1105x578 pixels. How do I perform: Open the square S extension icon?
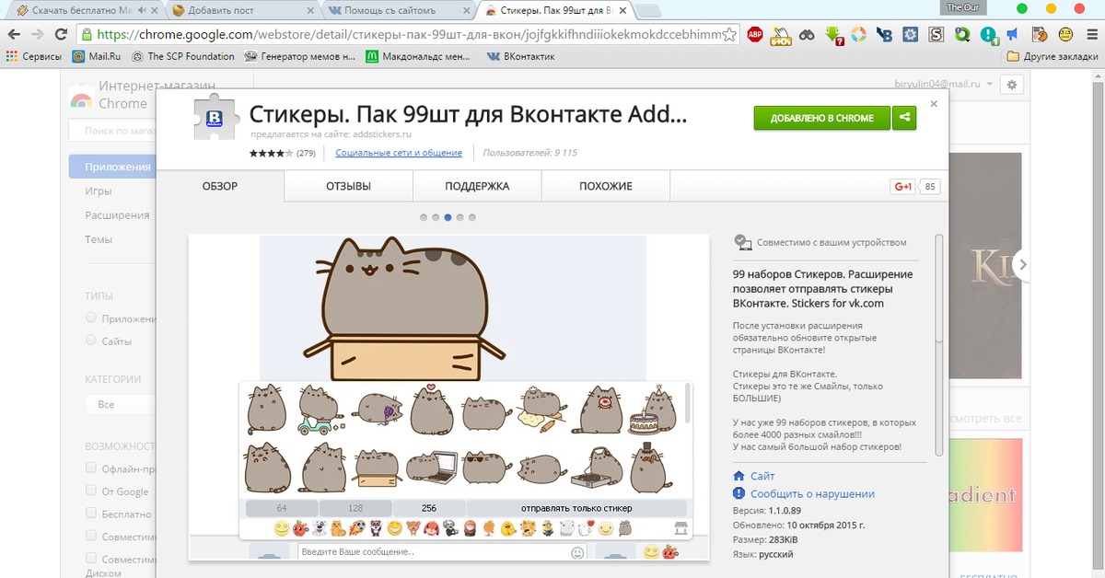pyautogui.click(x=936, y=35)
